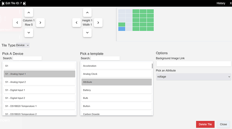
Task: Click the device Search field
Action: [x=27, y=58]
